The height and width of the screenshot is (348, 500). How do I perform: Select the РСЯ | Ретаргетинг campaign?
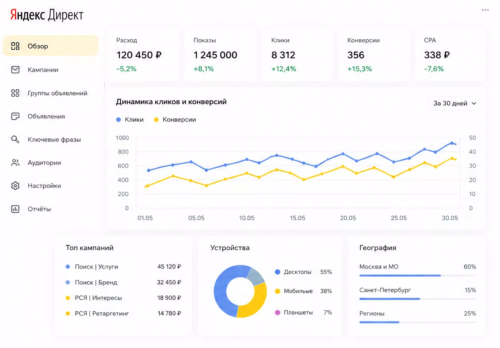123,313
